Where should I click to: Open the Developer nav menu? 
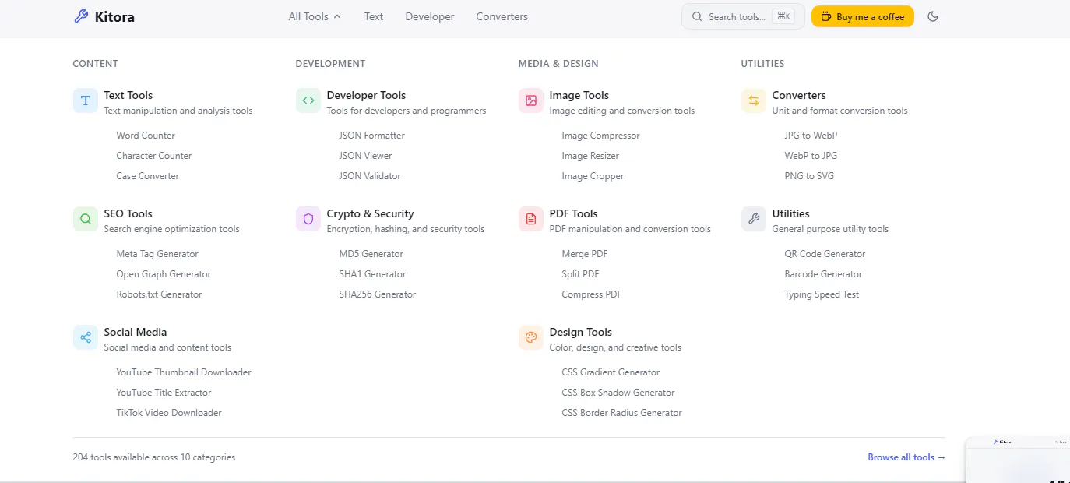[430, 16]
